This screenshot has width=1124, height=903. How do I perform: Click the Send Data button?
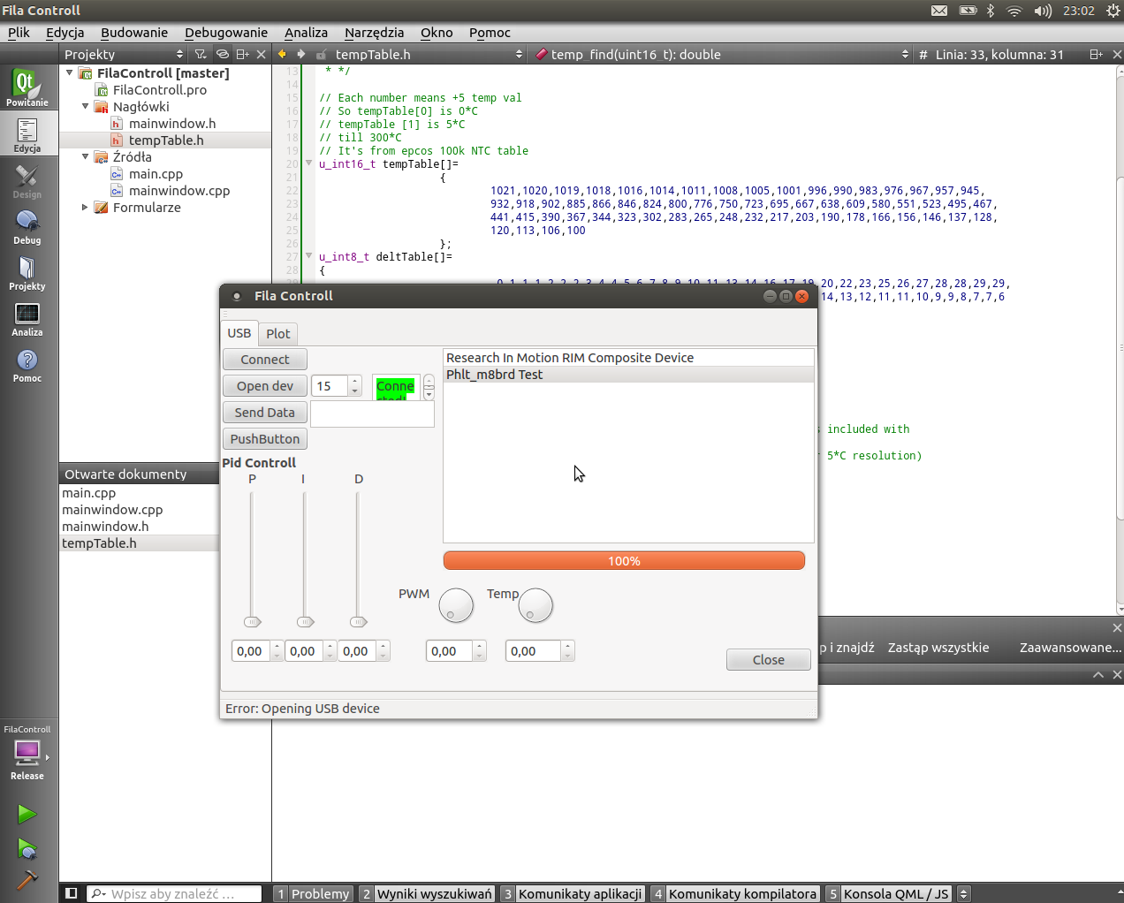pos(265,413)
